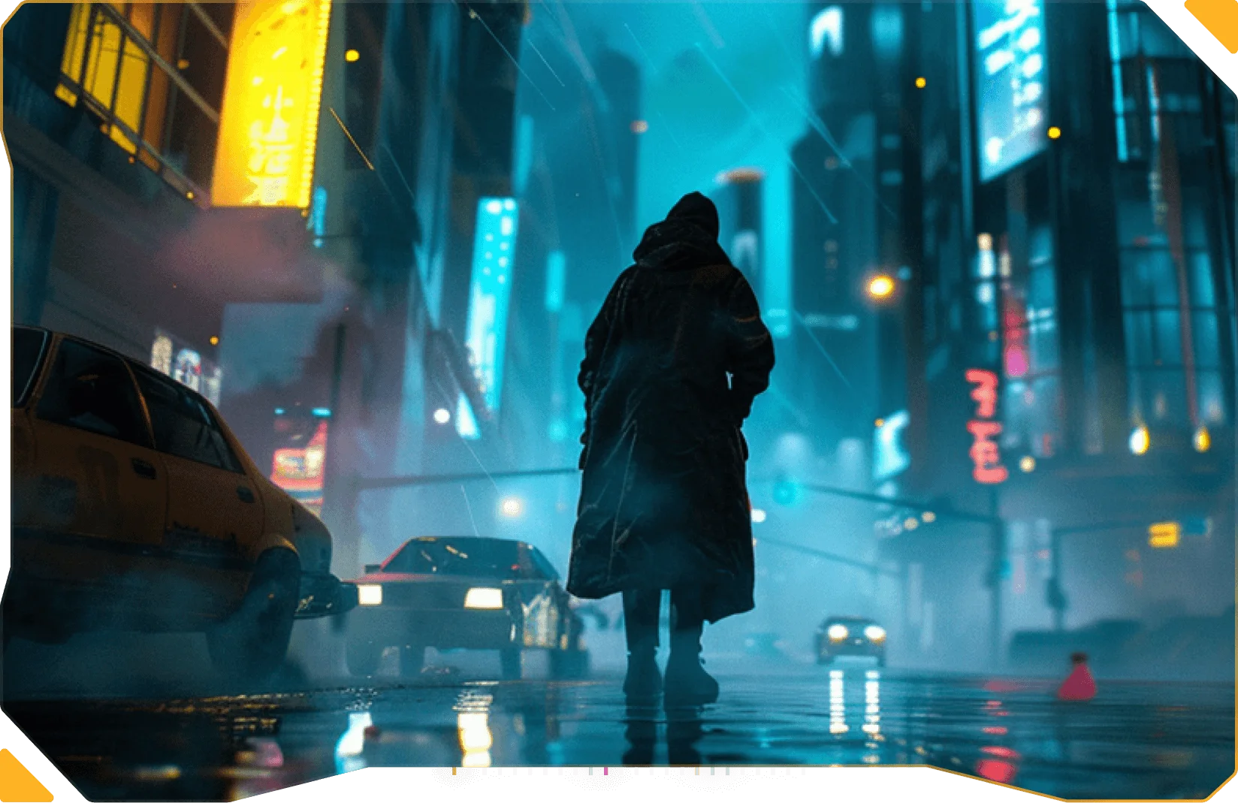The width and height of the screenshot is (1238, 803).
Task: Click the cyan billboard at top right
Action: (x=1010, y=83)
